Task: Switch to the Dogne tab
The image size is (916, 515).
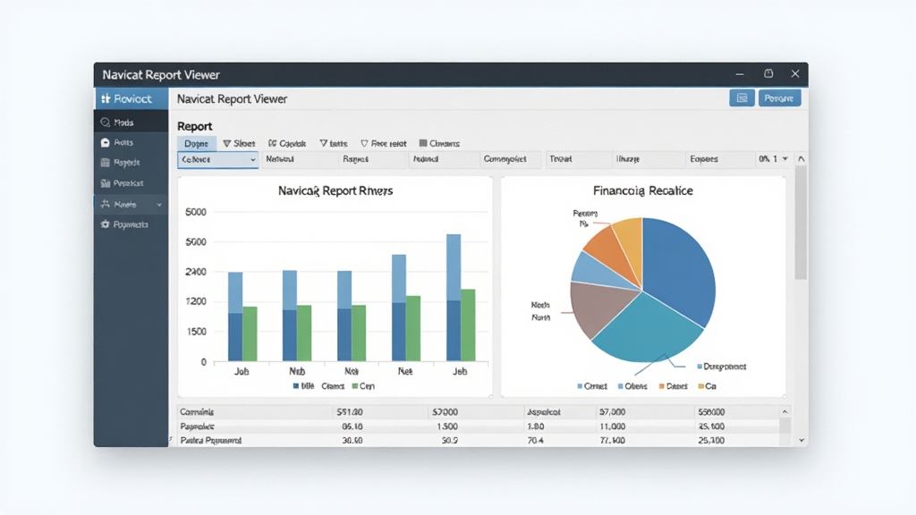Action: click(x=196, y=143)
